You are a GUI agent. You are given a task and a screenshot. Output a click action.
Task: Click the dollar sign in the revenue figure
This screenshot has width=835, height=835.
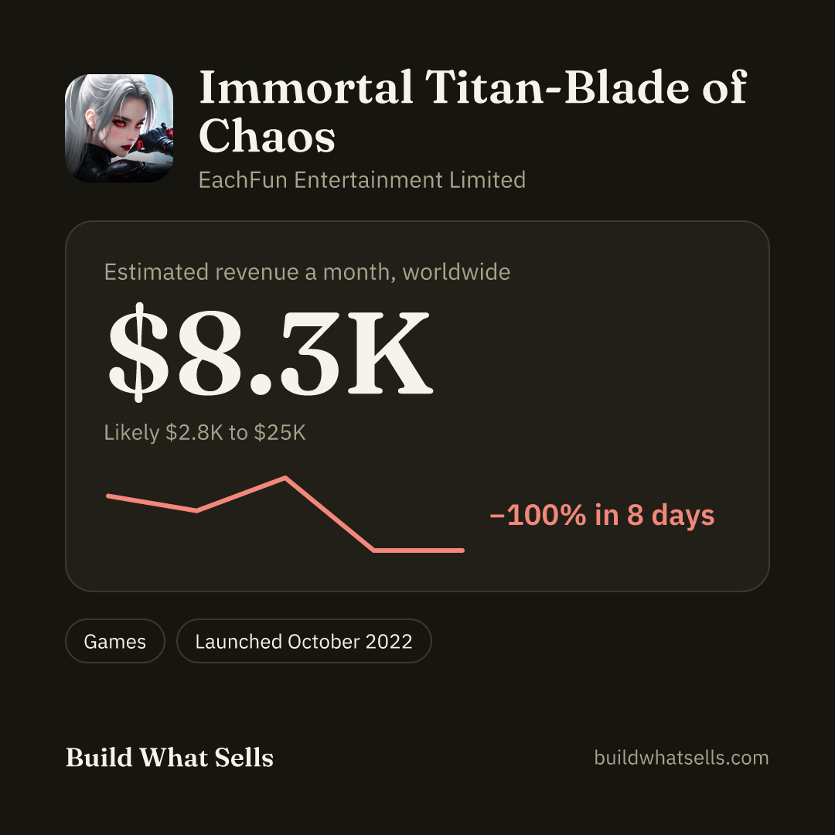click(x=138, y=353)
